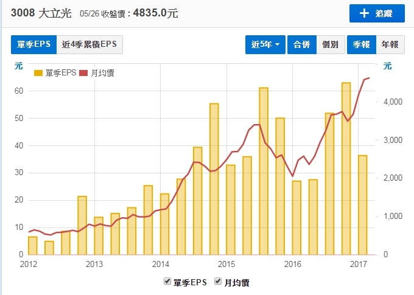414x295 pixels.
Task: Click the 4,000 right axis label
Action: [x=393, y=102]
